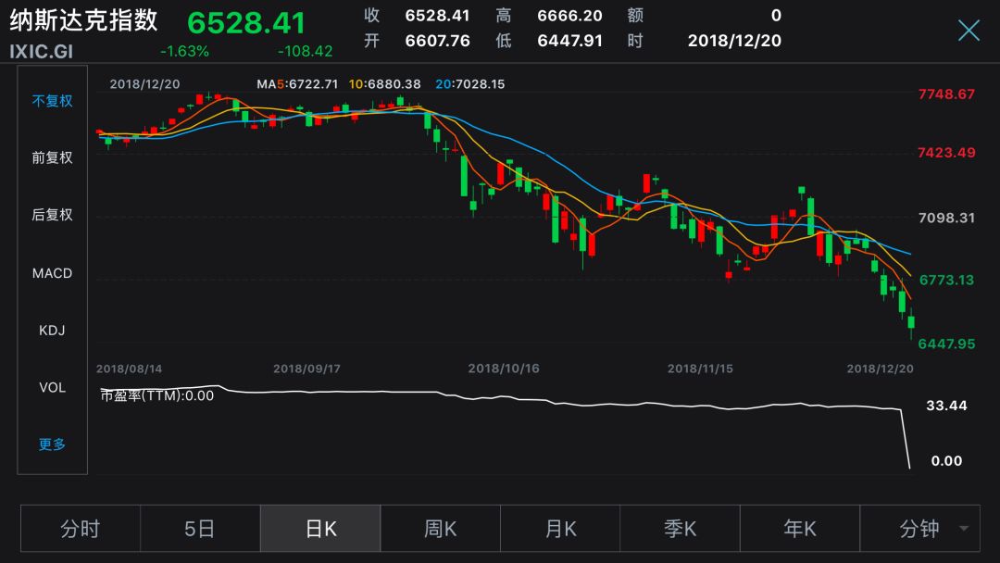The image size is (1000, 563).
Task: Switch to the 周K weekly tab
Action: coord(440,528)
